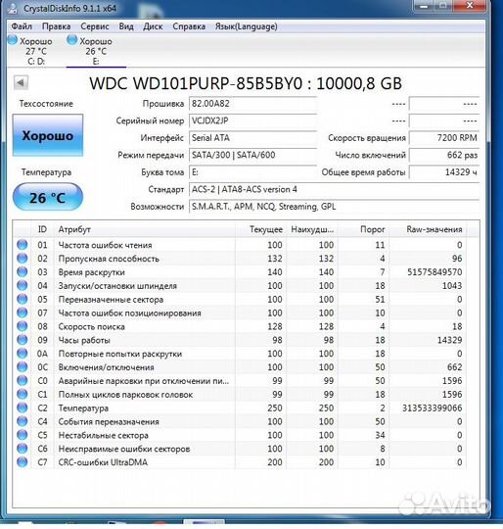This screenshot has width=503, height=529.
Task: Open the Вид menu
Action: tap(126, 26)
